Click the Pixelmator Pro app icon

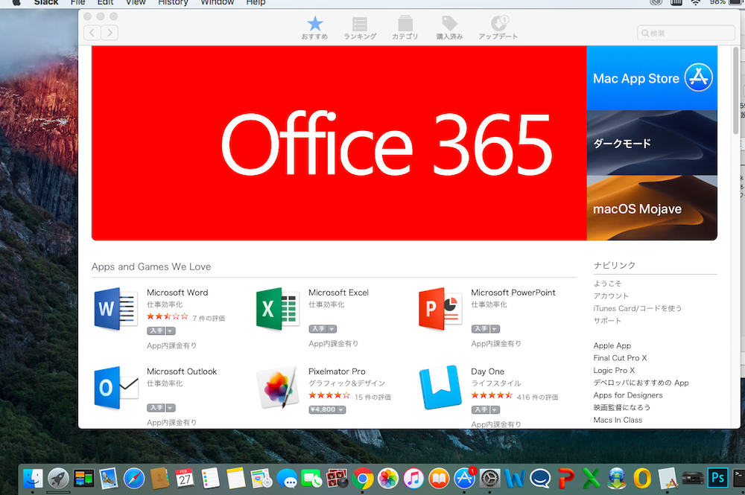pos(278,388)
